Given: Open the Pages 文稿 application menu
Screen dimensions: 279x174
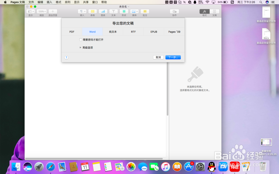Looking at the screenshot, I should [x=18, y=2].
